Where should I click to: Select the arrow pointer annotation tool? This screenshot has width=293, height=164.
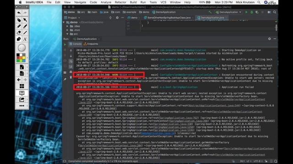[25, 20]
